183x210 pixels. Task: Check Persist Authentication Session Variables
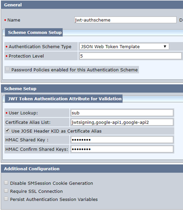coord(6,199)
